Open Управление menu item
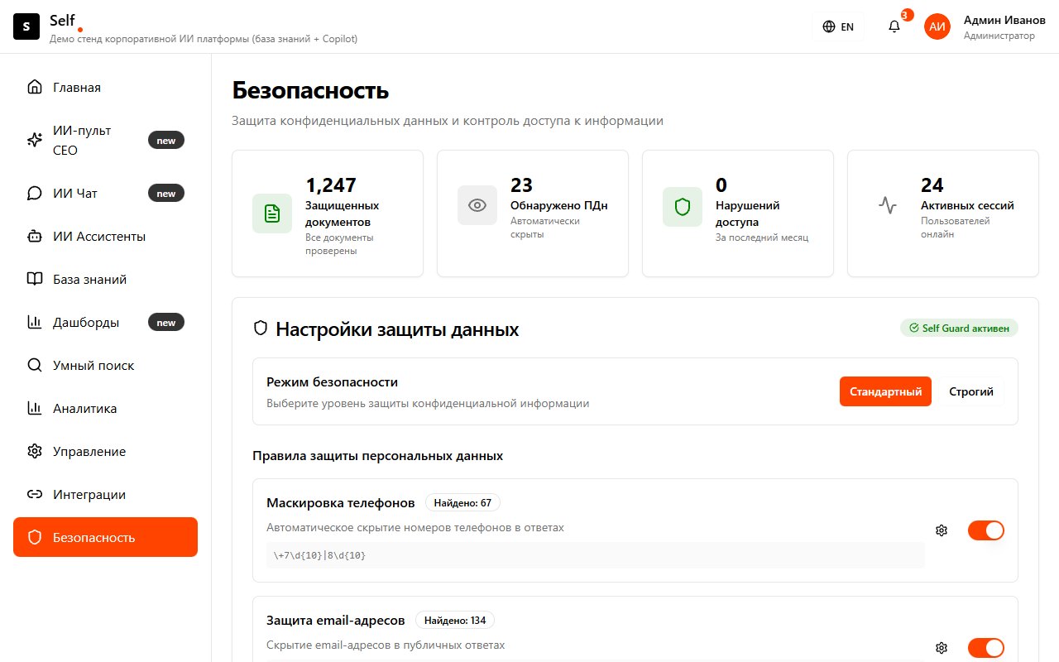This screenshot has width=1059, height=662. point(105,451)
